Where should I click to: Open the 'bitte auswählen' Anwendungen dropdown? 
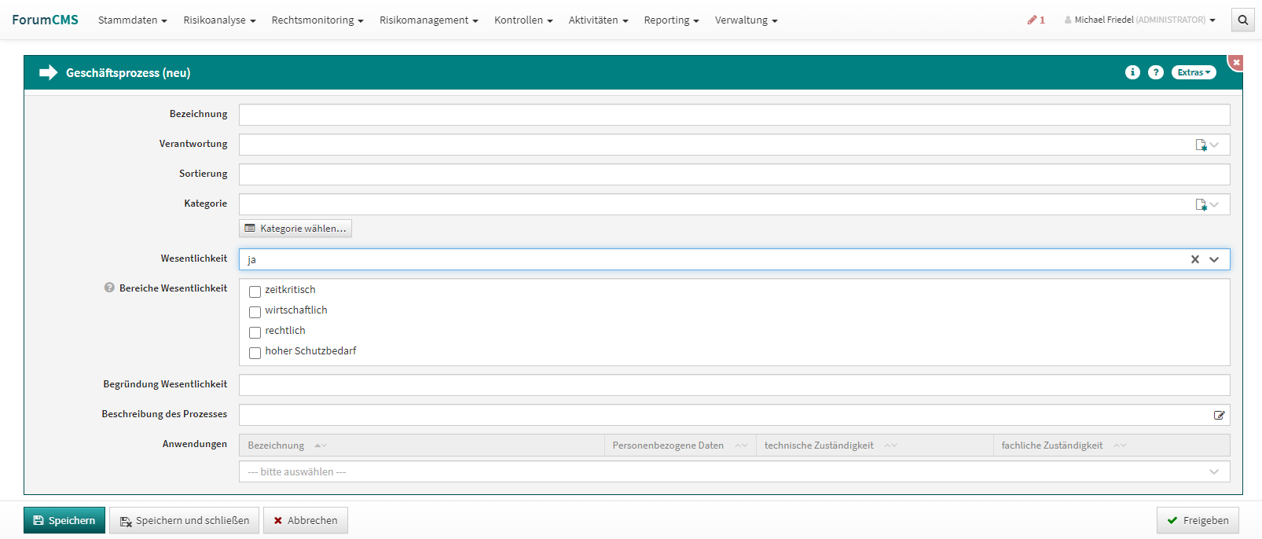tap(734, 471)
